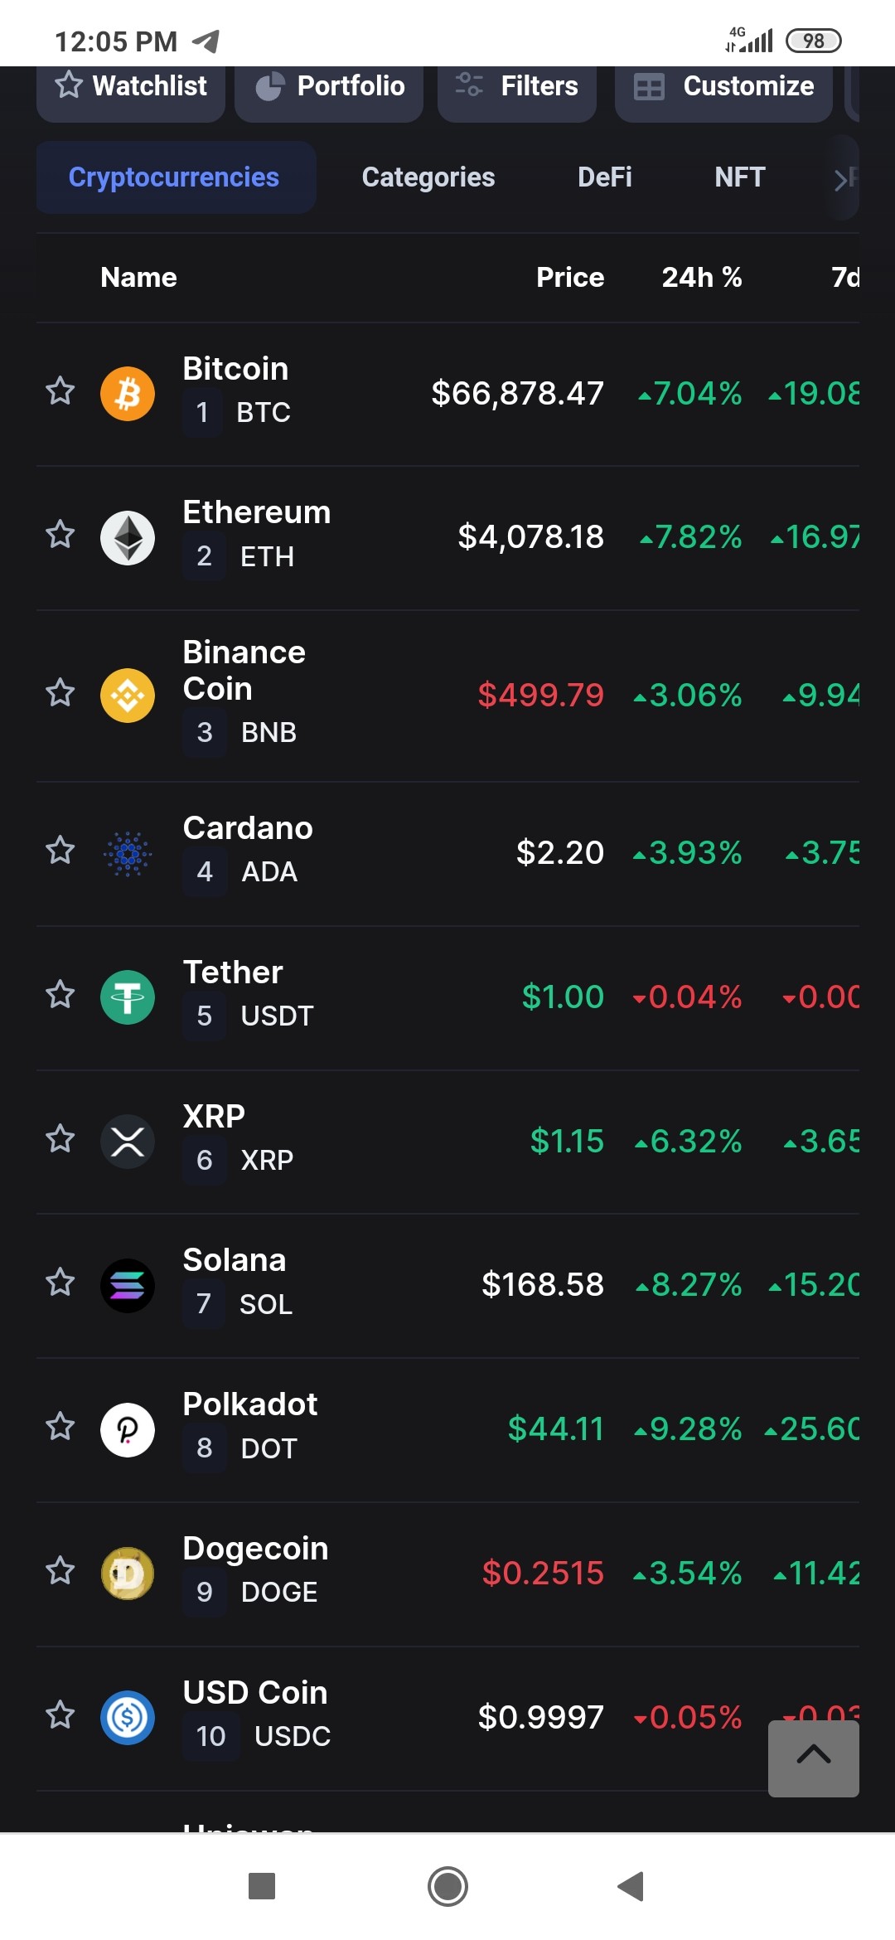The image size is (895, 1940).
Task: Tap the scroll-to-top arrow button
Action: click(814, 1758)
